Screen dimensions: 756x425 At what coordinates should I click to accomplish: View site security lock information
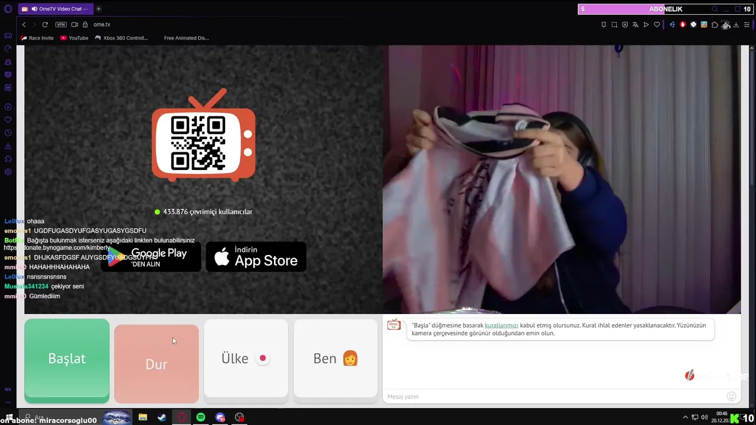click(85, 25)
